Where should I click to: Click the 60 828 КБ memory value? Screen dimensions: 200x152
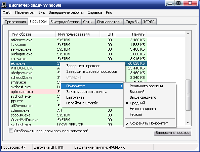click(136, 63)
